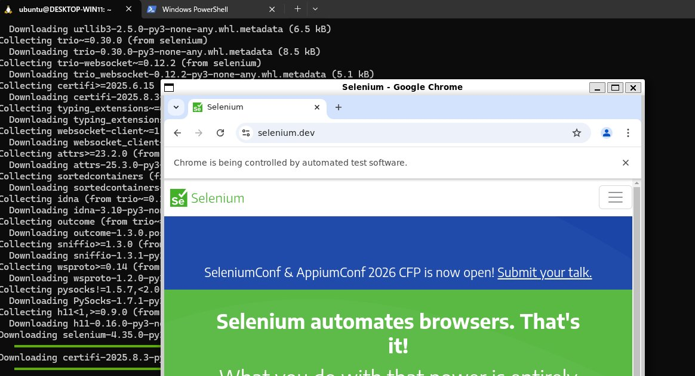The width and height of the screenshot is (695, 376).
Task: Open the terminal profiles dropdown
Action: point(315,9)
